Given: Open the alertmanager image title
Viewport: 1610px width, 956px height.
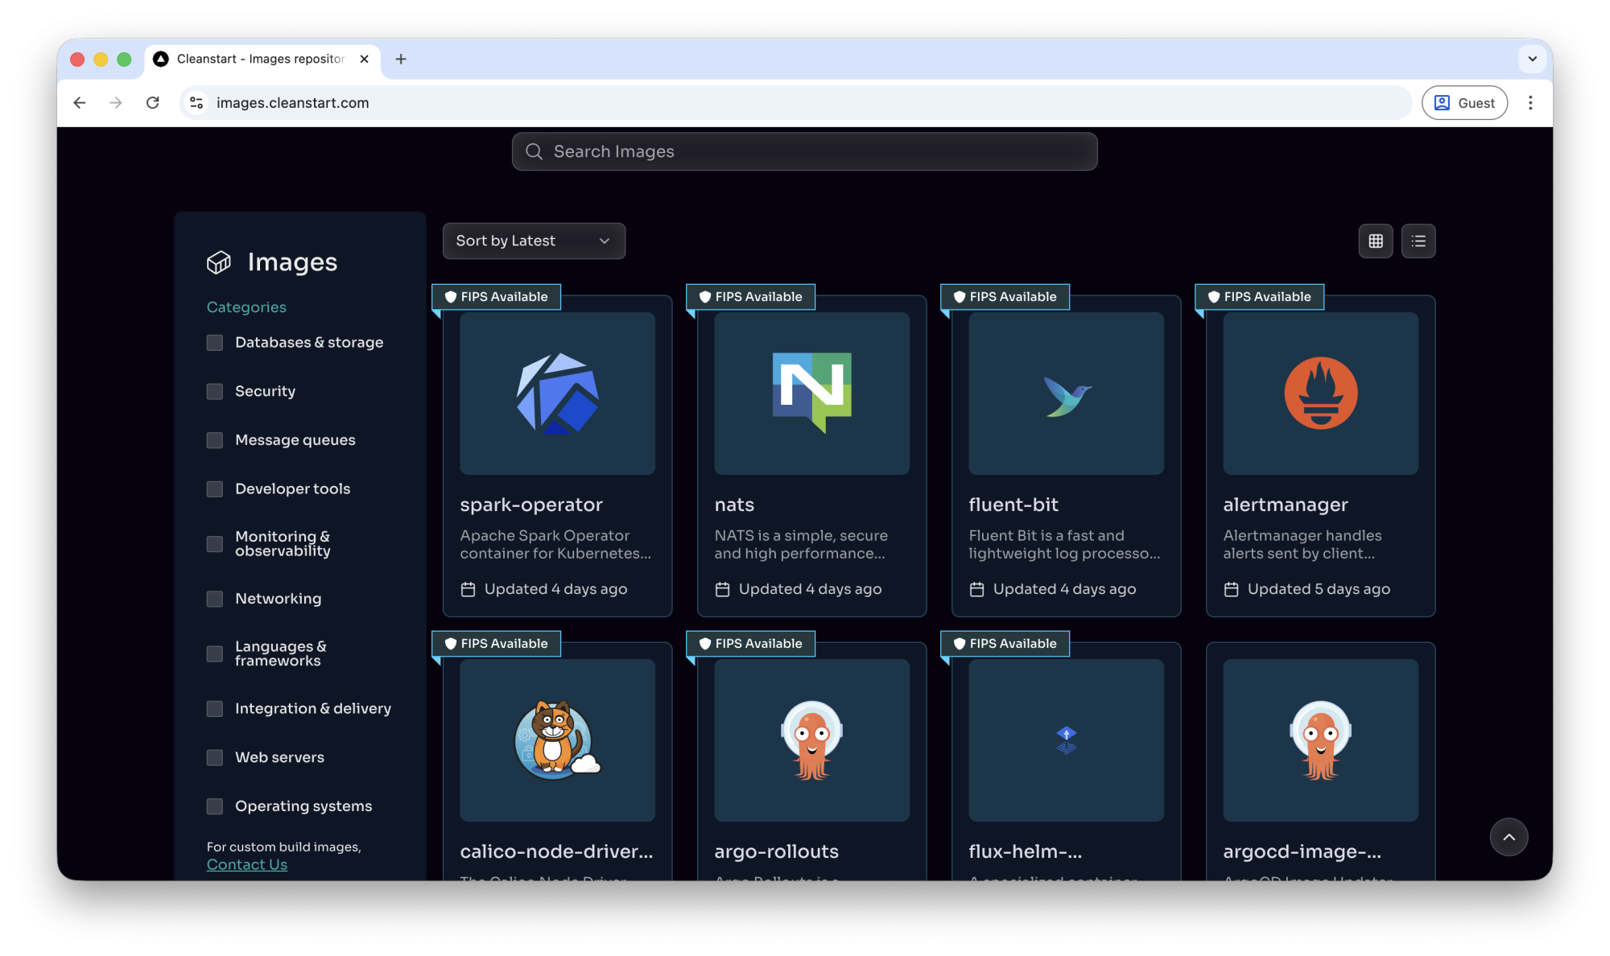Looking at the screenshot, I should pyautogui.click(x=1286, y=505).
